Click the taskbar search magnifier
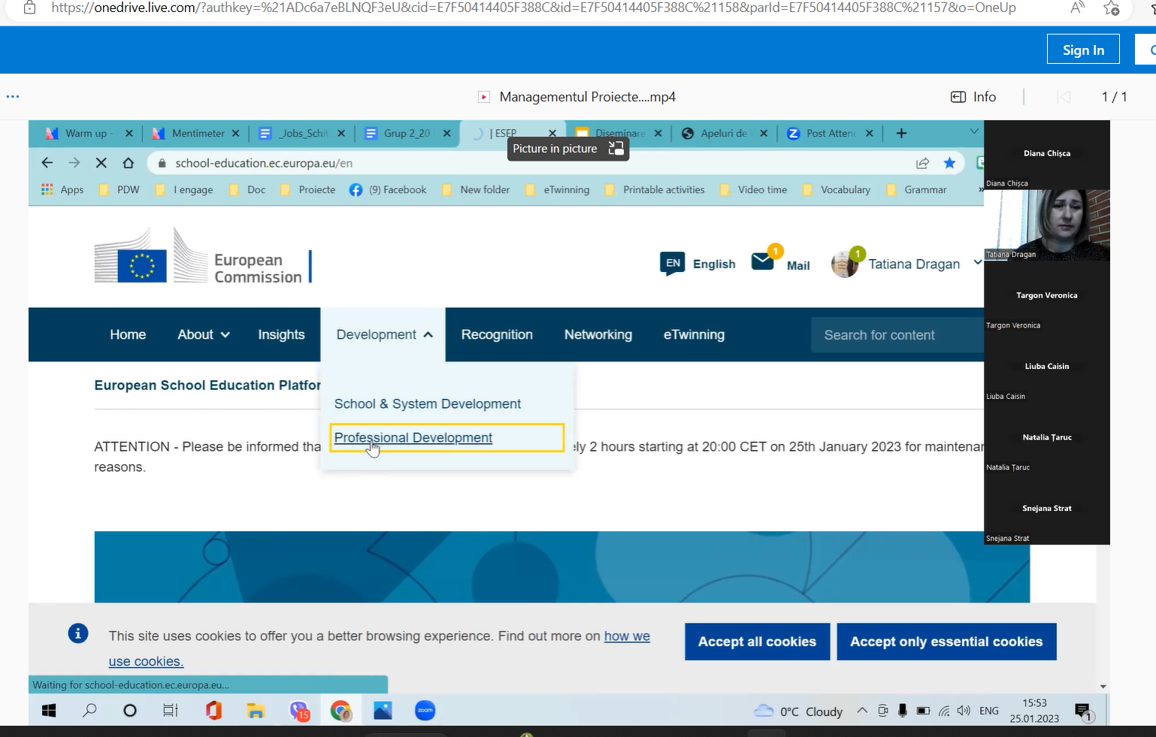Image resolution: width=1156 pixels, height=737 pixels. point(89,711)
